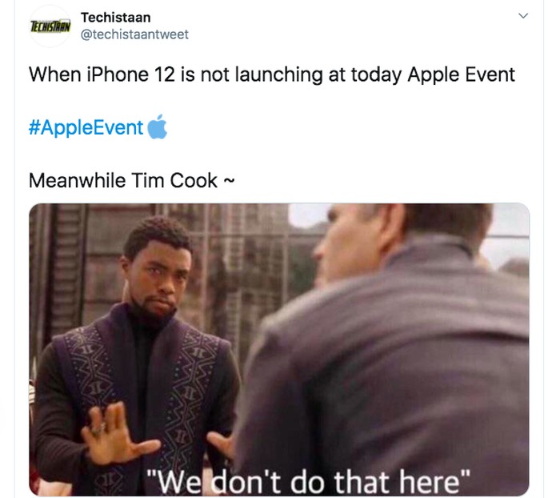Expand the tweet options chevron
Screen dimensions: 560x498
coord(523,16)
